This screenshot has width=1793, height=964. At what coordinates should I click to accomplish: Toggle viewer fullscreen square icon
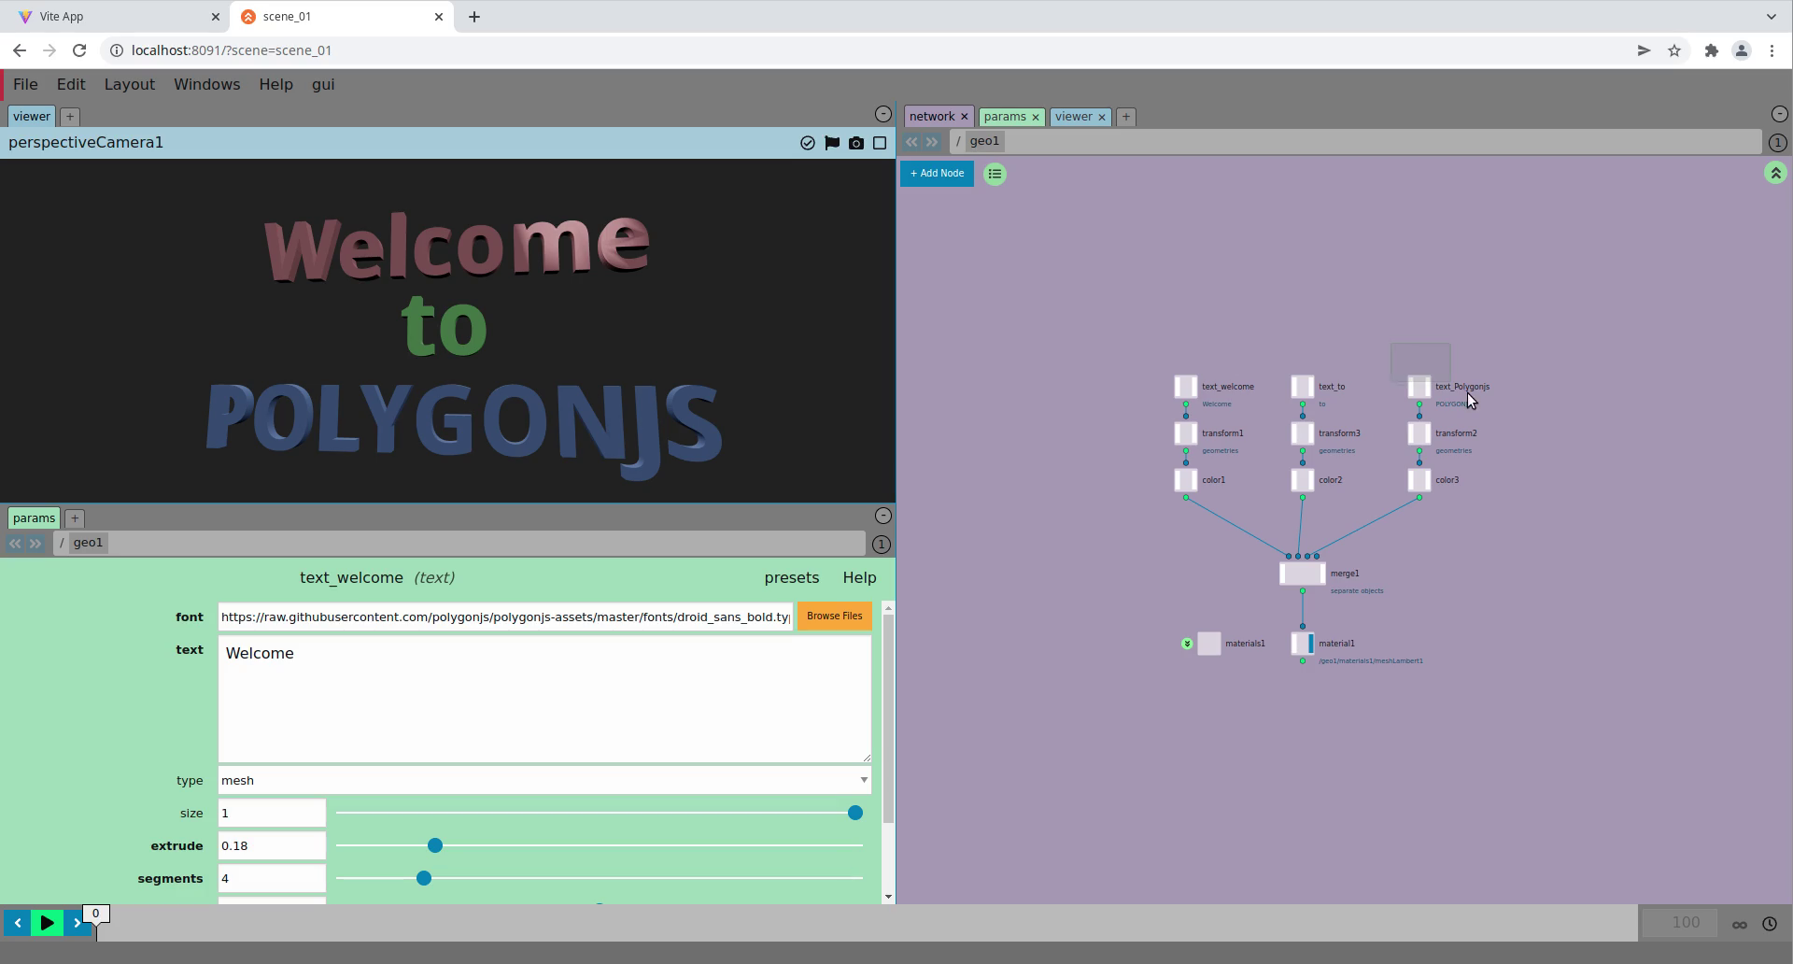[x=880, y=143]
